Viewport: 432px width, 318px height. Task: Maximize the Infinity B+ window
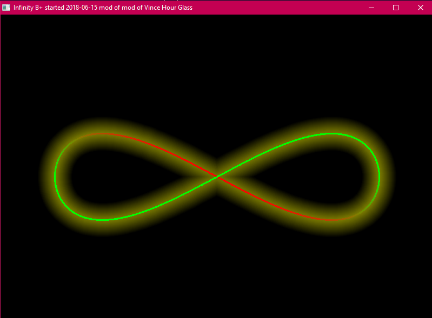[x=396, y=8]
